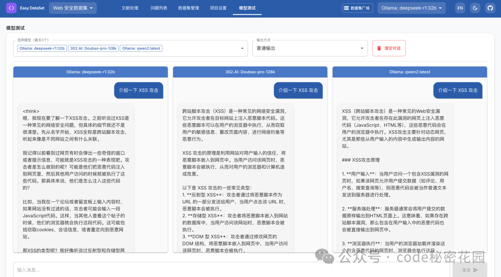Screen dimensions: 501x277
Task: Focus the 输入消息 message input field
Action: tap(231, 270)
